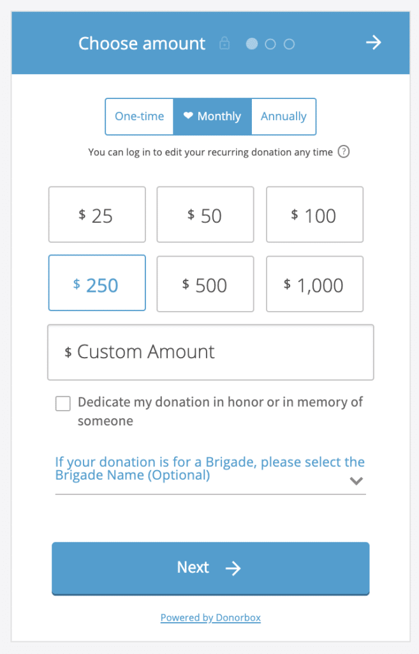The image size is (419, 654).
Task: Select the $25 donation amount
Action: [97, 215]
